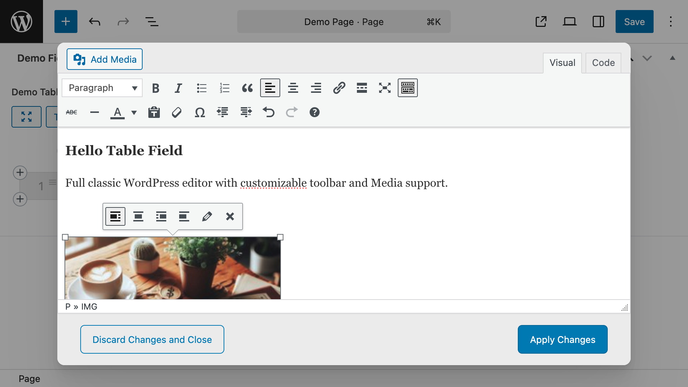
Task: Insert a blockquote with the quote icon
Action: click(247, 88)
